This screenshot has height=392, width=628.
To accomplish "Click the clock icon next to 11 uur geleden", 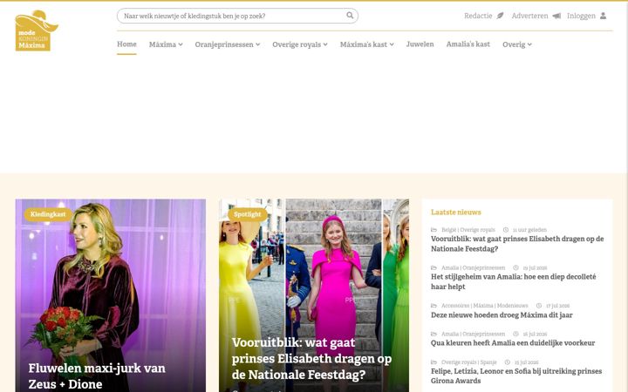I will pos(506,230).
